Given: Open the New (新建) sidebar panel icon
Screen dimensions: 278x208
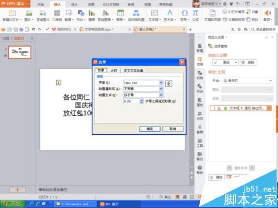Looking at the screenshot, I should click(x=200, y=48).
